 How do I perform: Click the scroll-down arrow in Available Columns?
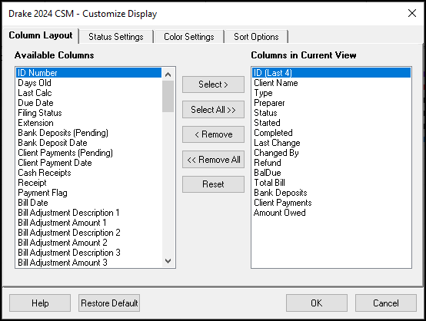(168, 261)
